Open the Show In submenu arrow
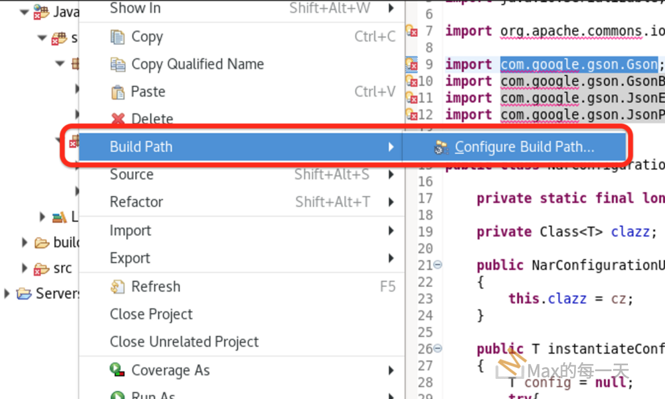The image size is (665, 399). [391, 8]
